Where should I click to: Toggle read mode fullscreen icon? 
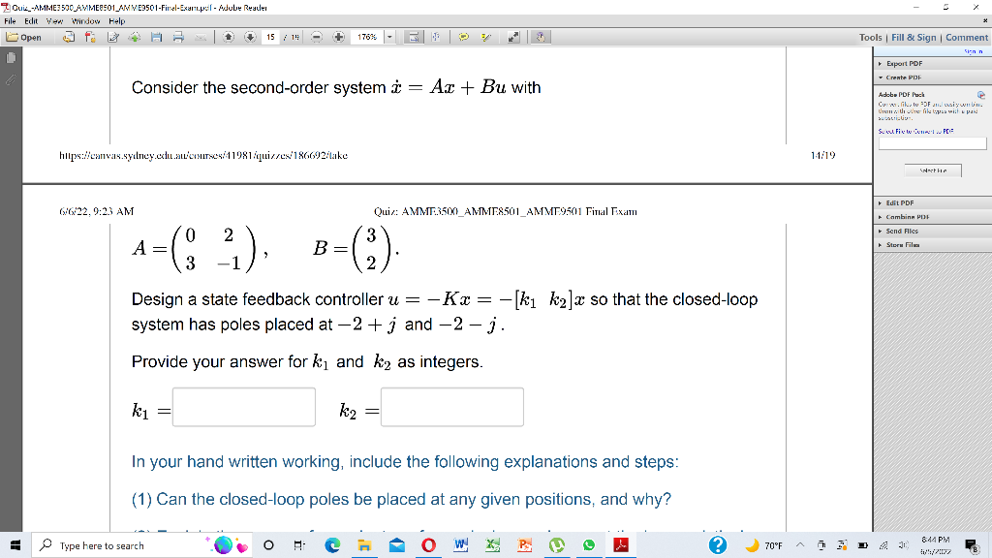pos(513,38)
